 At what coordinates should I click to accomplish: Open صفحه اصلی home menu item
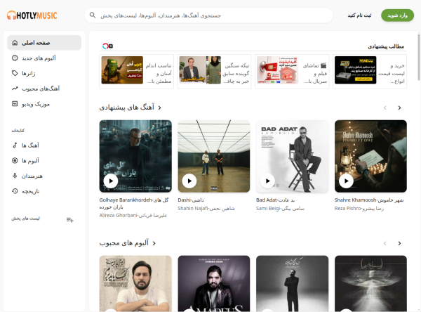(x=44, y=43)
